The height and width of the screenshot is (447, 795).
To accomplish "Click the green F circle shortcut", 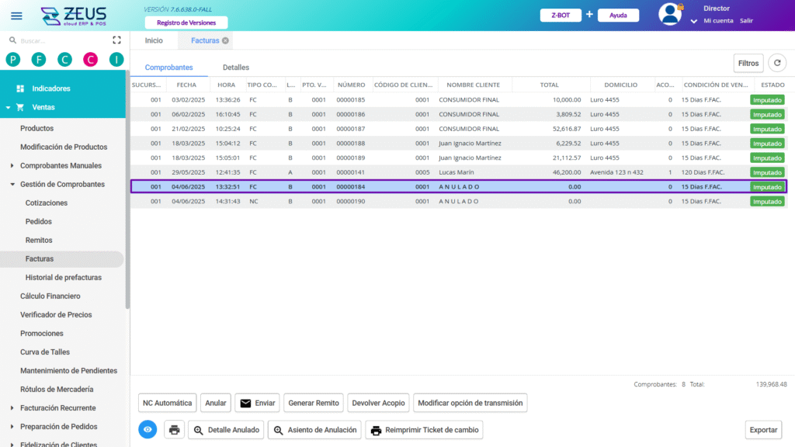I will tap(39, 60).
